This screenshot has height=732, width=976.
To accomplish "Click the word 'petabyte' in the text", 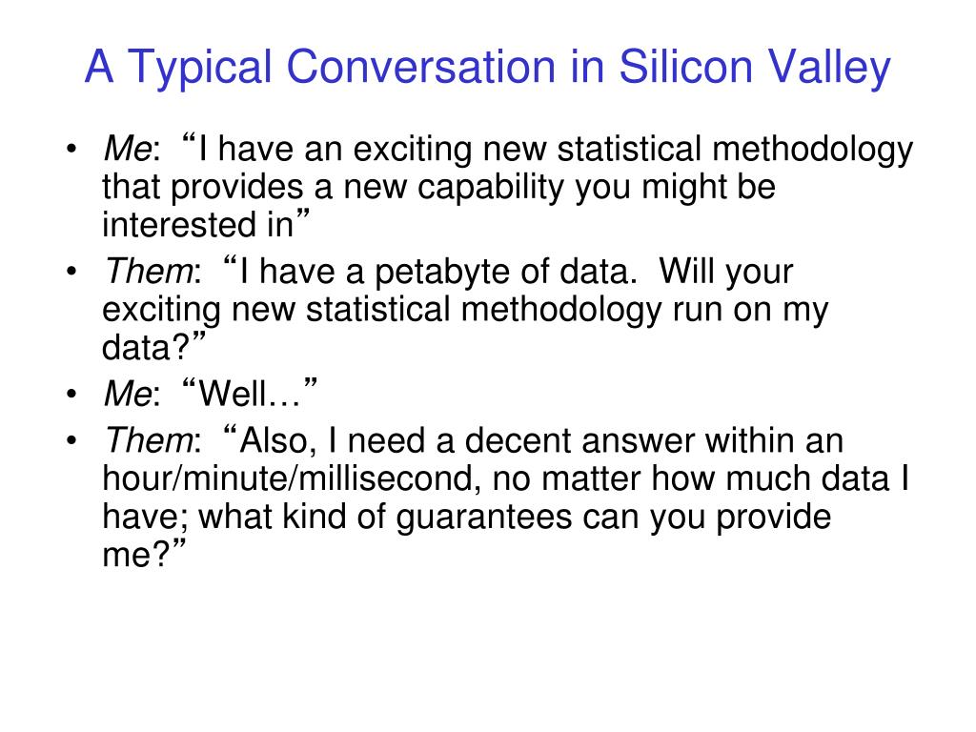I will coord(442,273).
